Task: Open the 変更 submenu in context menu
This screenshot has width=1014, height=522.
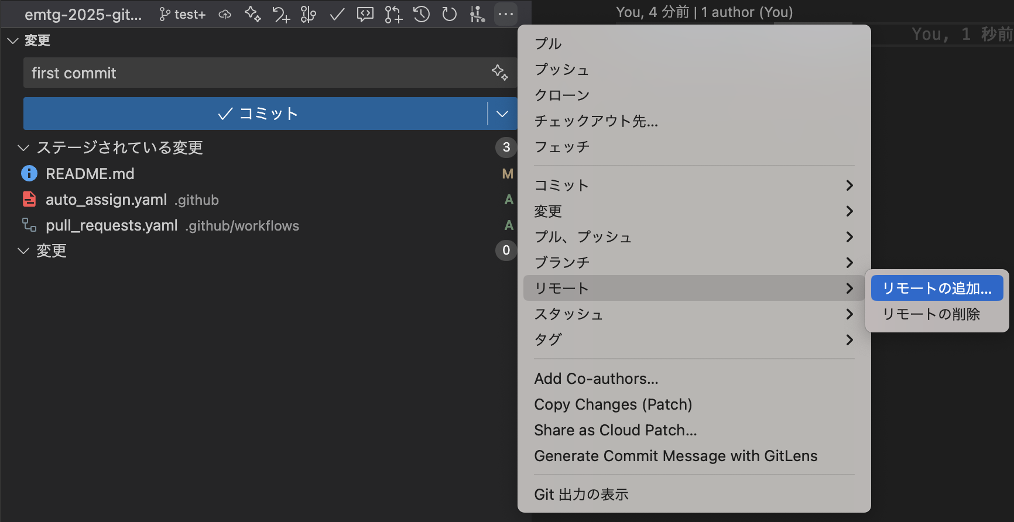Action: [x=694, y=211]
